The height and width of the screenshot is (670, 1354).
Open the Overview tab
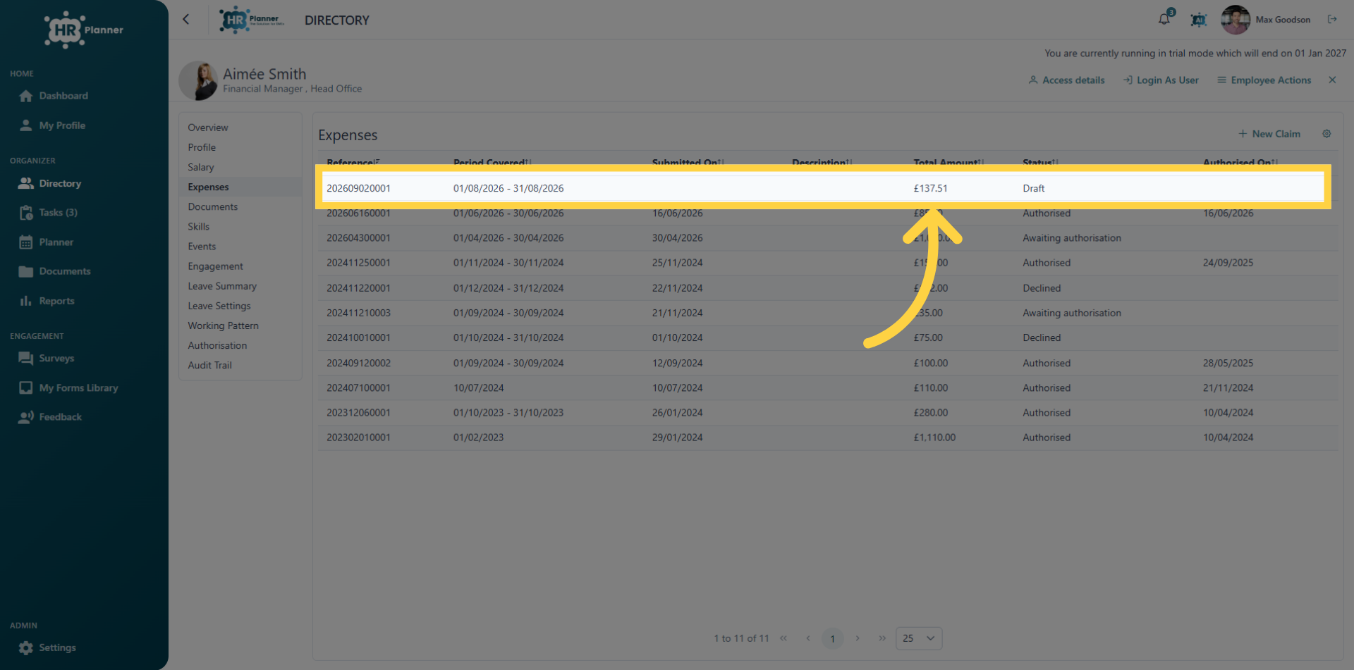point(208,128)
